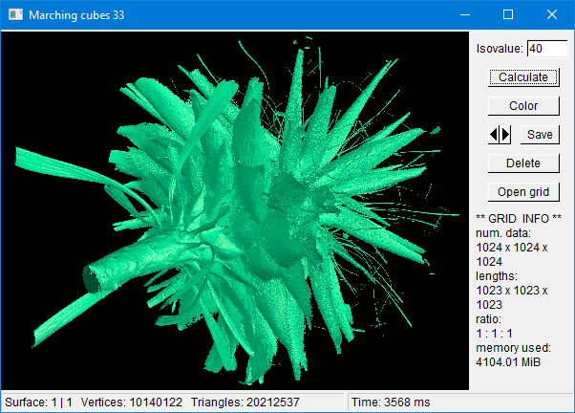Minimize the Marching cubes 33 window
575x413 pixels.
click(465, 15)
